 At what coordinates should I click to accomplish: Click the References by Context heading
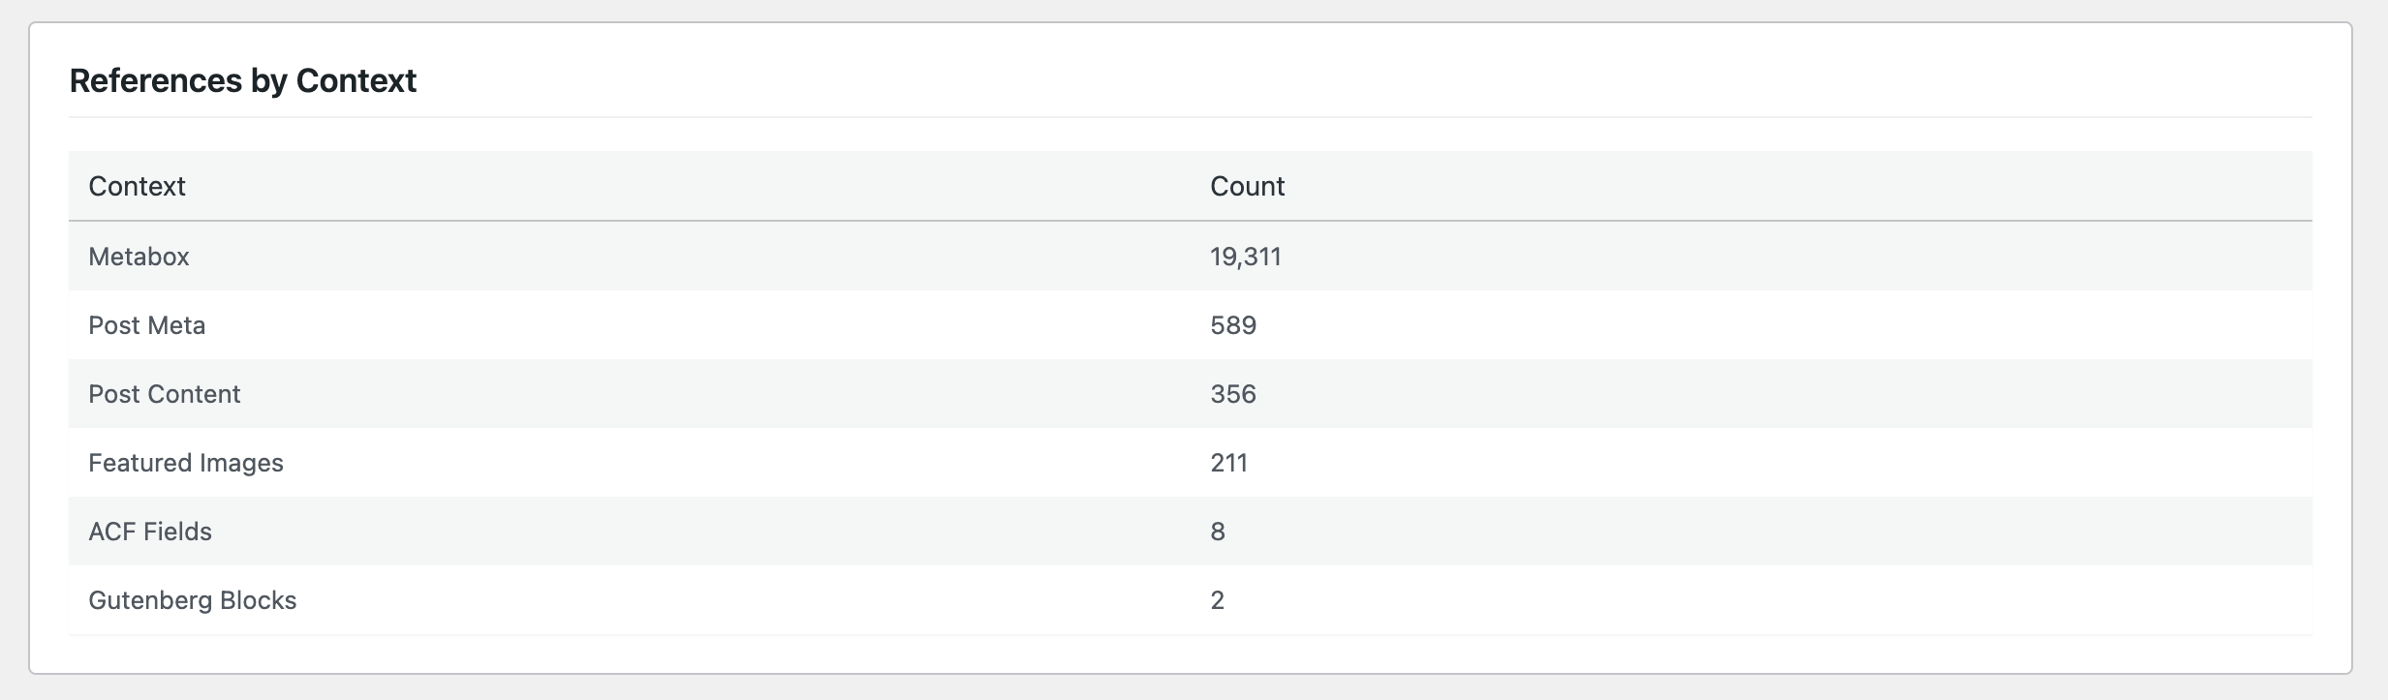[x=242, y=80]
